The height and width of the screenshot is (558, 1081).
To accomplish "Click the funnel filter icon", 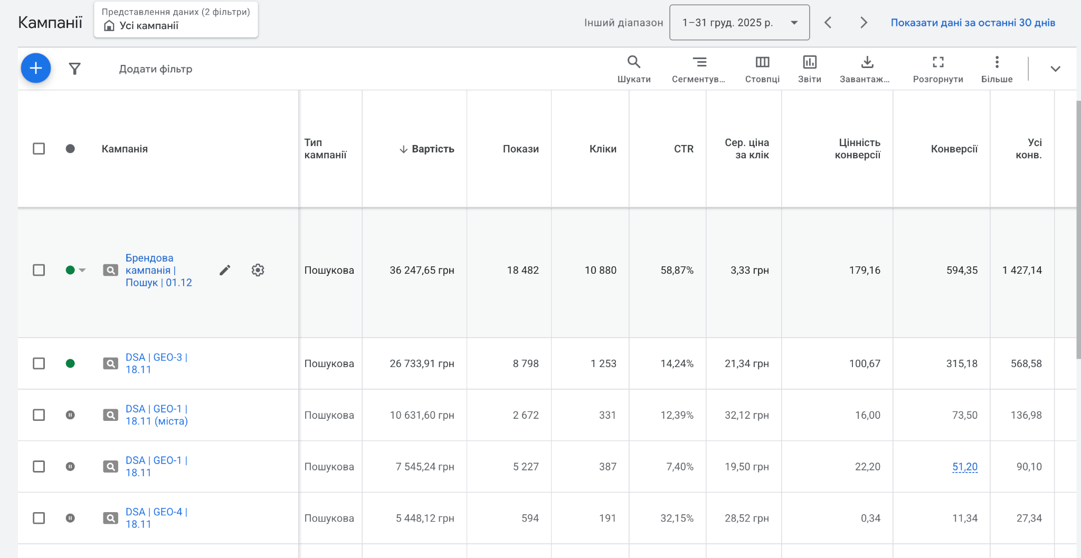I will (75, 69).
